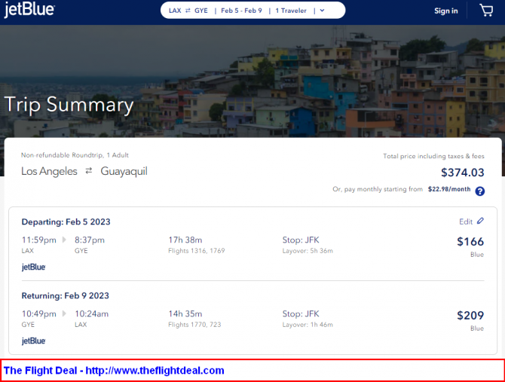Image resolution: width=505 pixels, height=382 pixels.
Task: Click Guayaquil city name
Action: [x=124, y=171]
